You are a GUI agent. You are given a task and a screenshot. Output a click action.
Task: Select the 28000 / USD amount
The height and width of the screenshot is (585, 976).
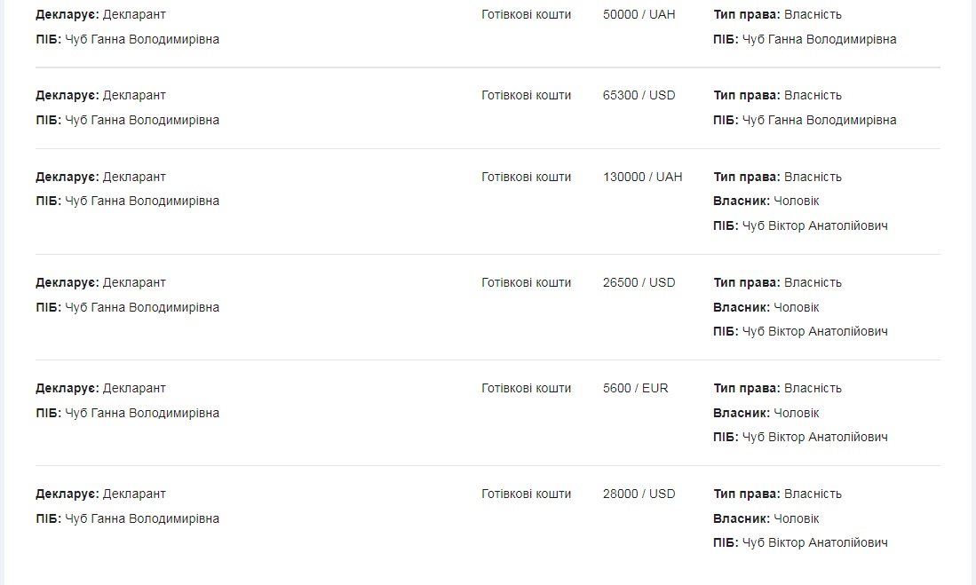click(639, 494)
